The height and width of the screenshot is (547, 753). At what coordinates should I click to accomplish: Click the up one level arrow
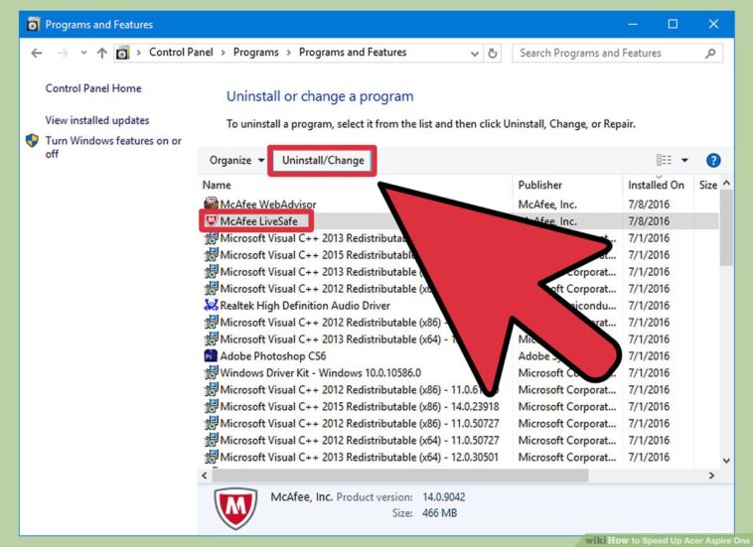point(101,53)
